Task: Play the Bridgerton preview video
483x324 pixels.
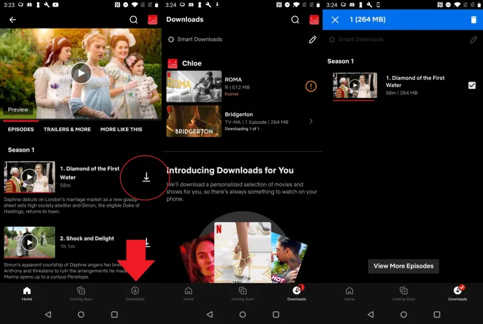Action: [x=80, y=73]
